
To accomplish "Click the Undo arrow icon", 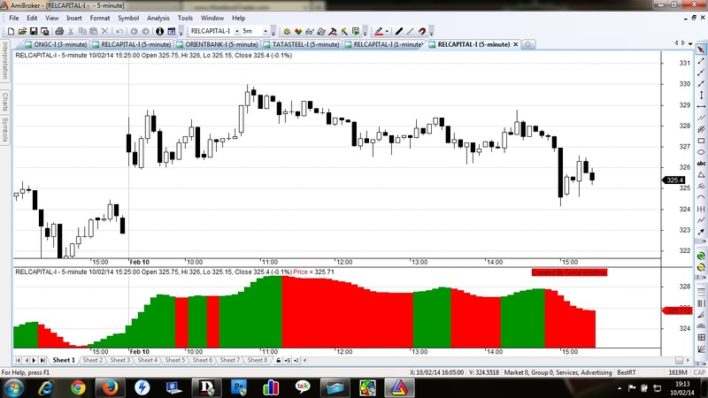I will 119,31.
